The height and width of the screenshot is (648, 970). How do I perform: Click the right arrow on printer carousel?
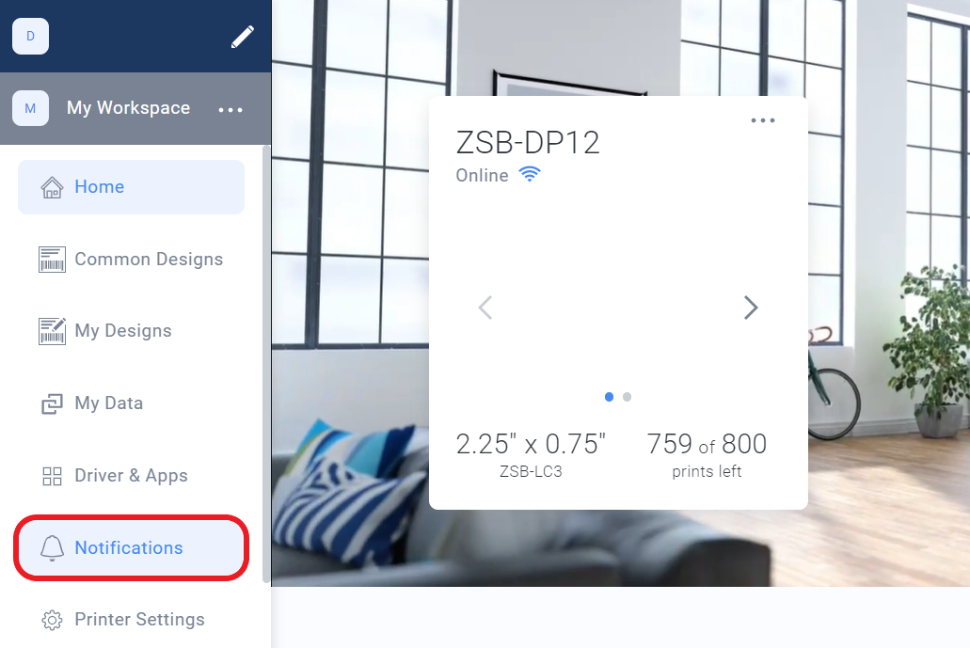751,308
